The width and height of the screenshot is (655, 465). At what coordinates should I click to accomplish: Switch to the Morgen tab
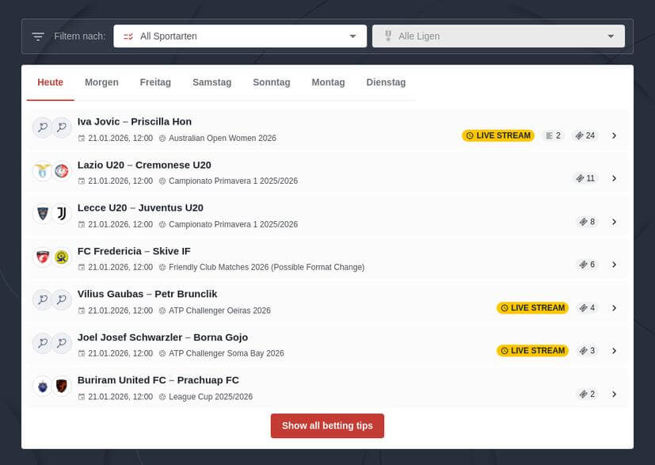[x=101, y=82]
